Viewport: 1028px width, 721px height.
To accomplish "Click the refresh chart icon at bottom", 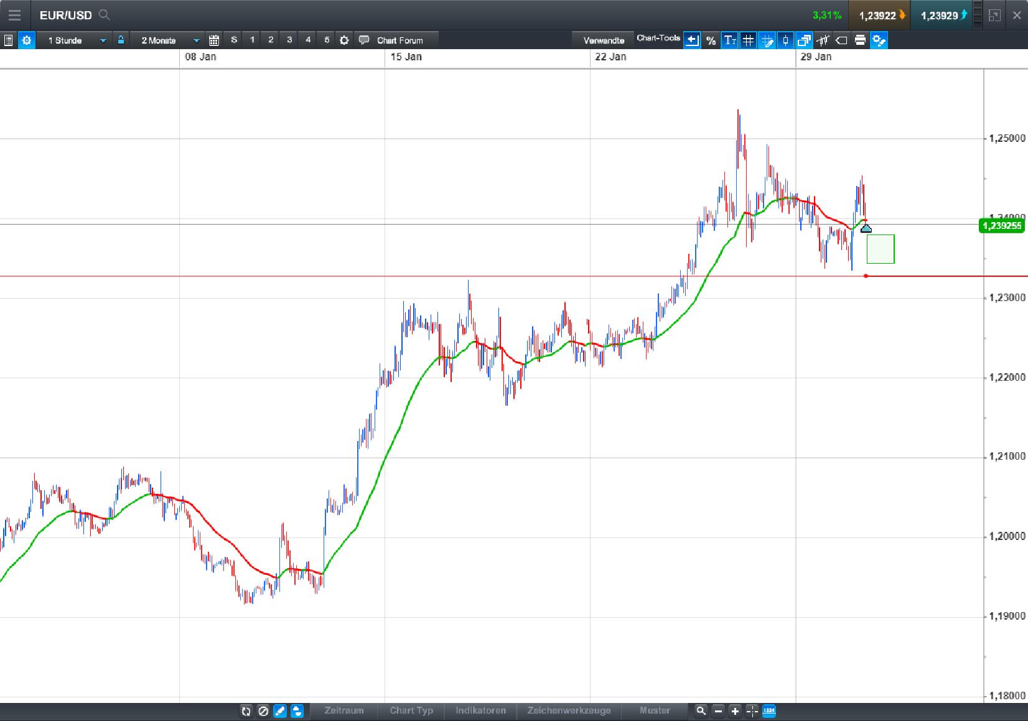I will (246, 710).
